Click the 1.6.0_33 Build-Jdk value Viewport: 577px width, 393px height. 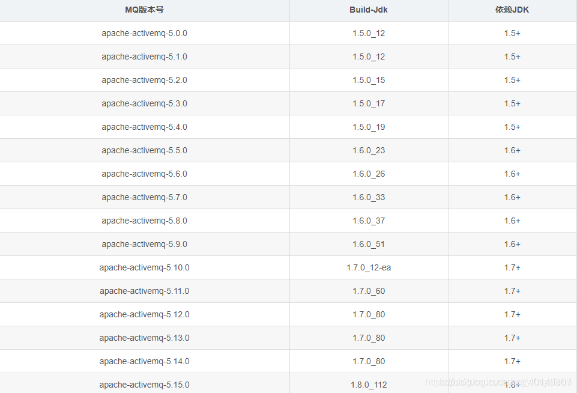coord(368,198)
